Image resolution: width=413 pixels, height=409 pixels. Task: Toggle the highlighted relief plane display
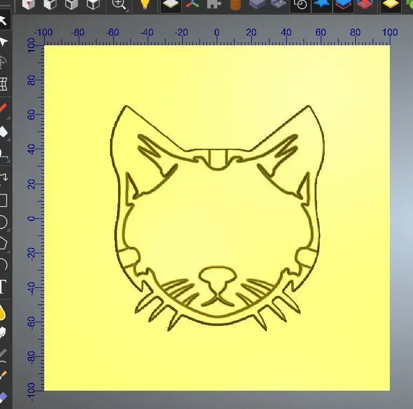(x=171, y=5)
